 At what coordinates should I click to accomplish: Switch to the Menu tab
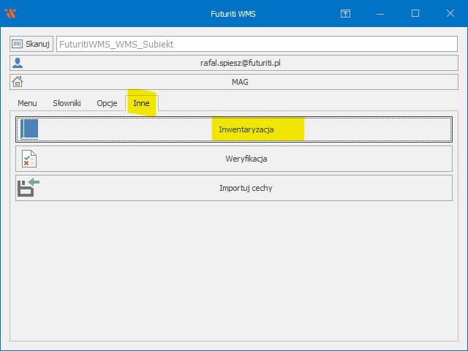[x=27, y=103]
